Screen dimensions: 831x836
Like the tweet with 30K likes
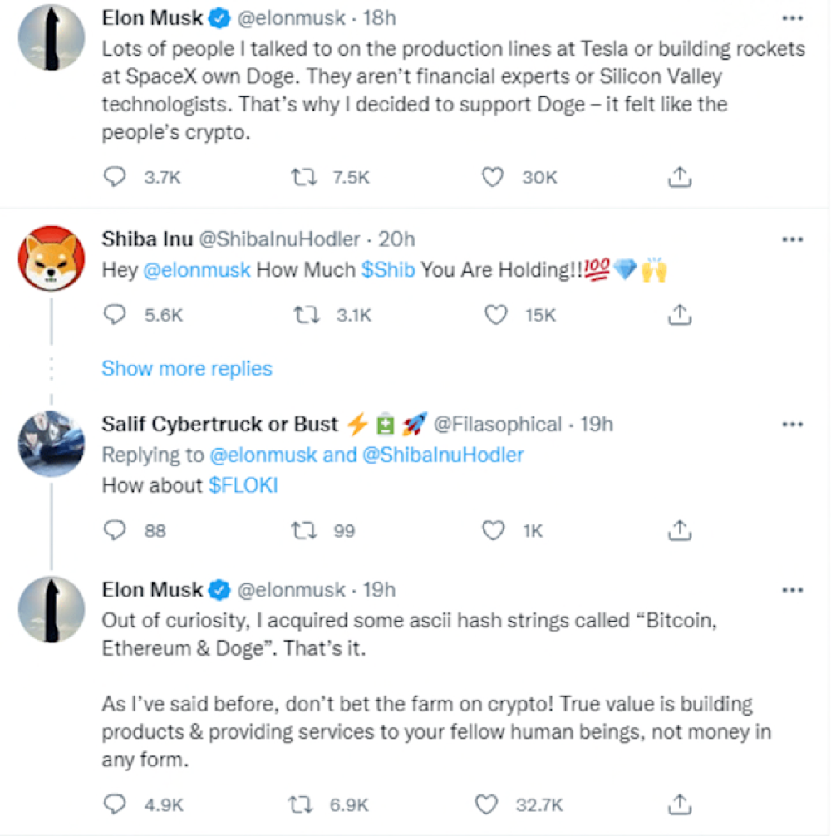(494, 177)
